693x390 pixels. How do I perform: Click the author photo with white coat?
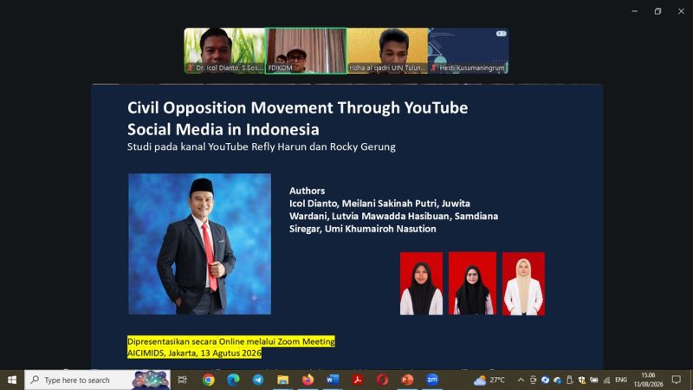523,283
